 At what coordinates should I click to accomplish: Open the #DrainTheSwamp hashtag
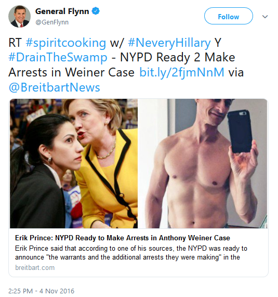coord(58,57)
